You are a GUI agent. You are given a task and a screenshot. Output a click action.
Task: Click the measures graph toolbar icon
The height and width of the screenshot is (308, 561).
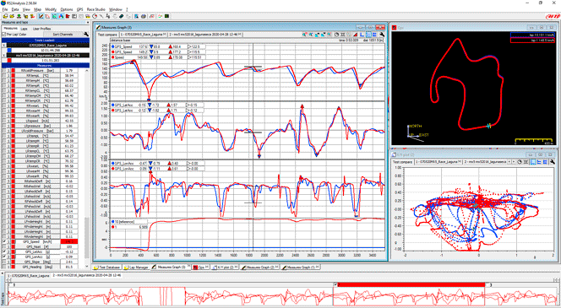point(41,16)
